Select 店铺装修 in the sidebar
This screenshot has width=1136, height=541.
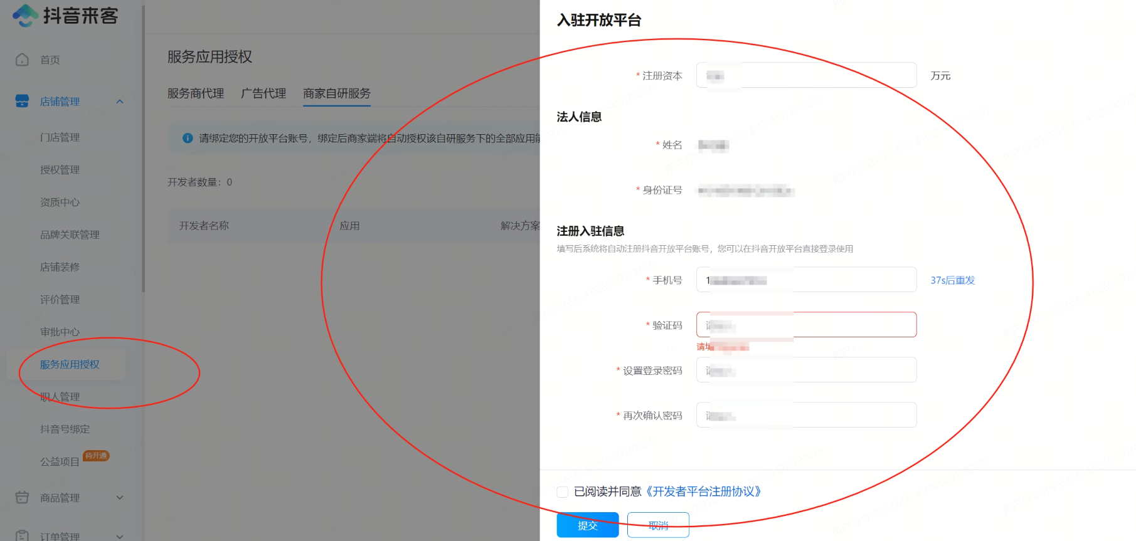point(60,267)
